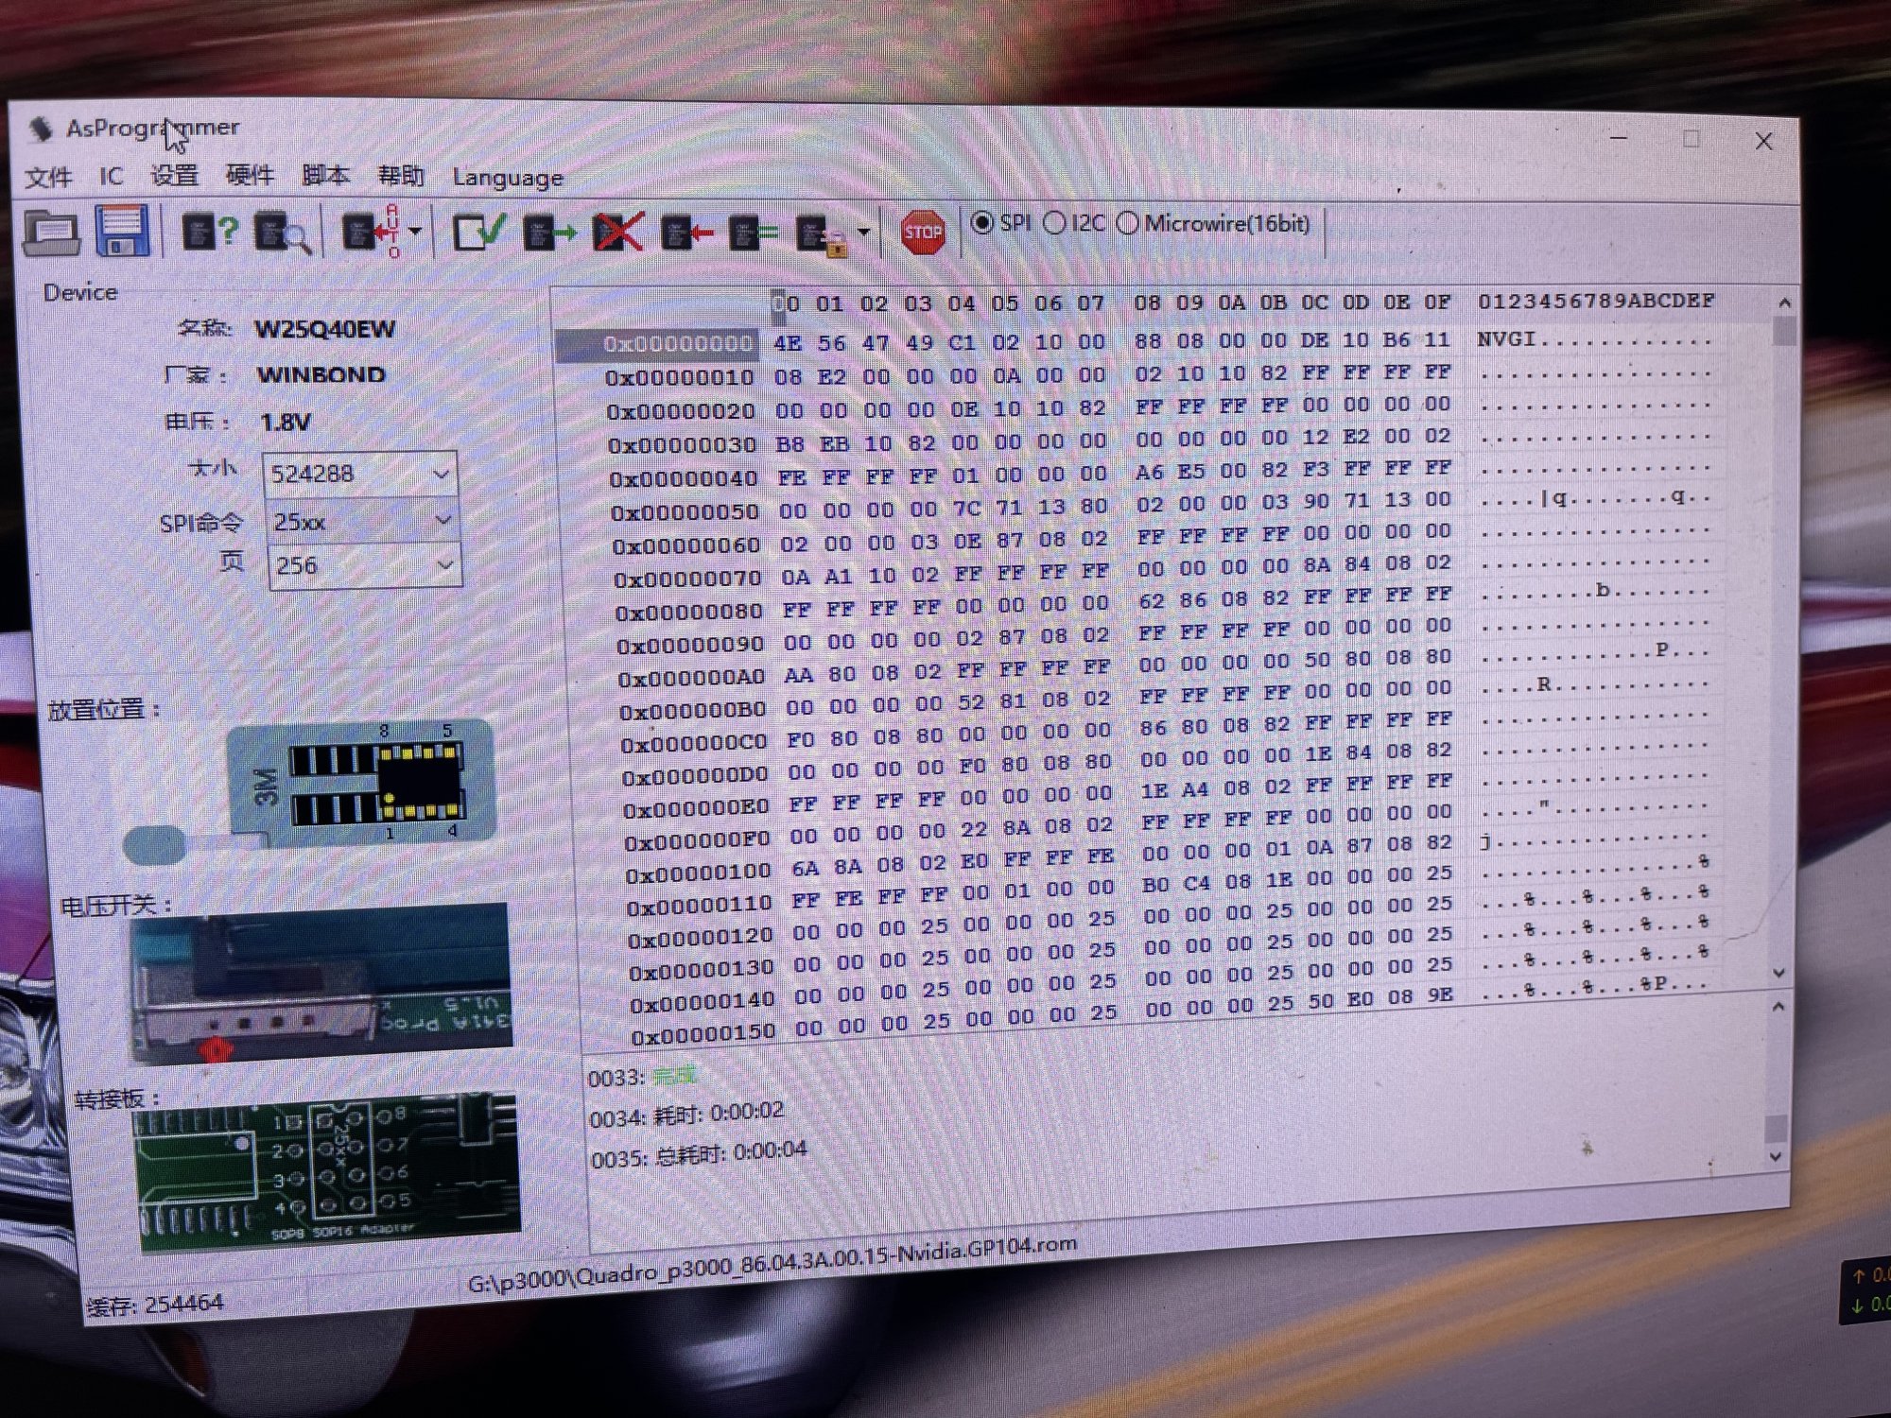This screenshot has height=1418, width=1891.
Task: Click the blank check checkmark icon
Action: [x=478, y=233]
